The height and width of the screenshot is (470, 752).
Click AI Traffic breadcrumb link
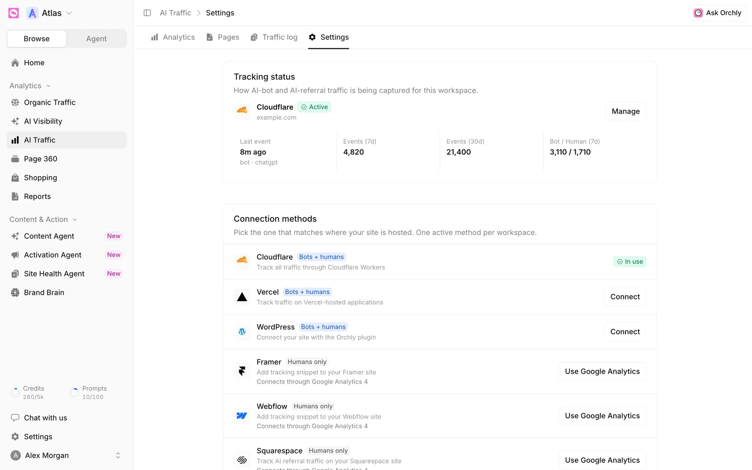click(175, 13)
